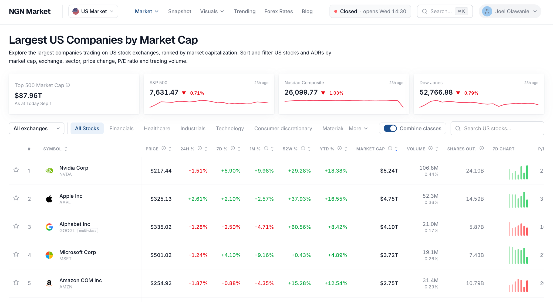The image size is (553, 302).
Task: Toggle the Combine classes switch
Action: pos(390,128)
